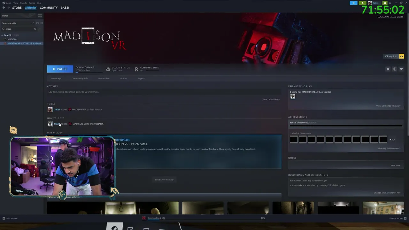Switch to the STORE tab
The height and width of the screenshot is (230, 409).
(x=17, y=8)
